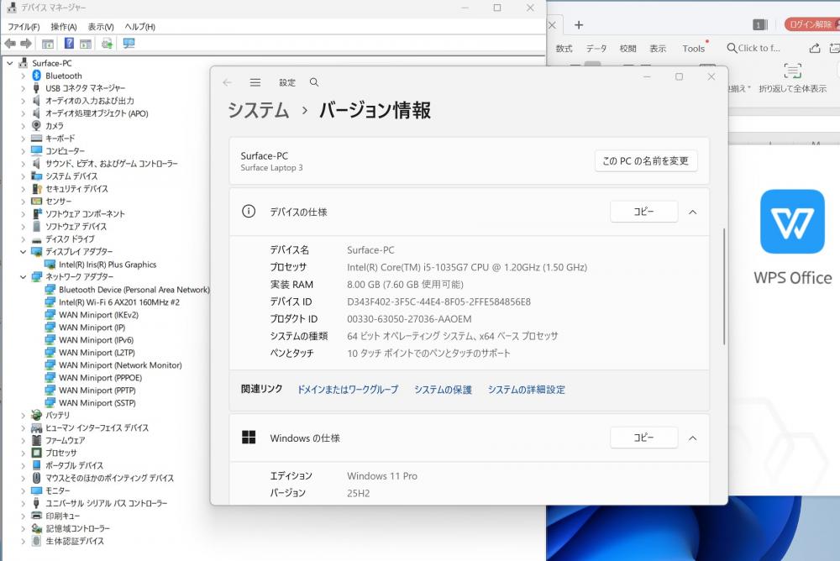840x561 pixels.
Task: Click the processor value Intel(R) Core(TM) i5-1035G7
Action: tap(467, 267)
